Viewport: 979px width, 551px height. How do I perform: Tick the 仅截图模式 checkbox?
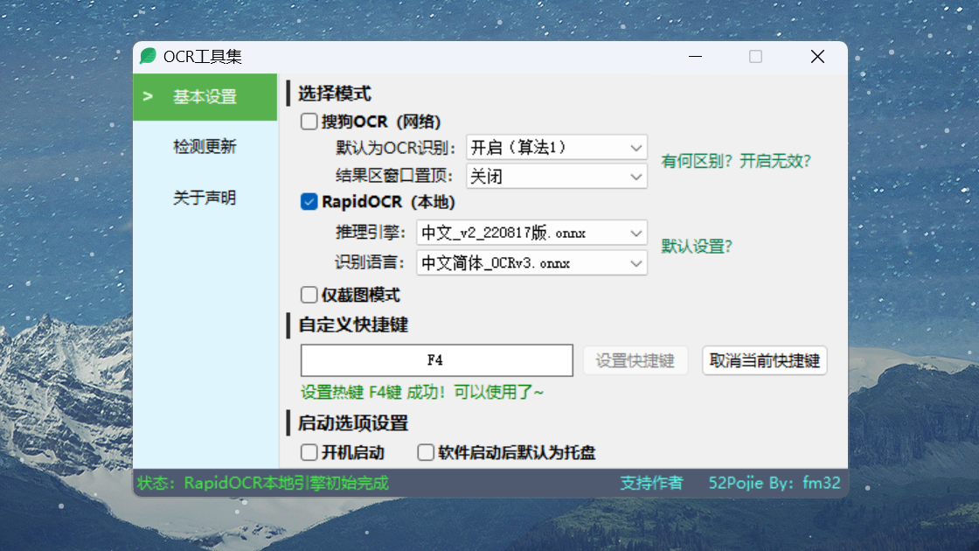[309, 295]
